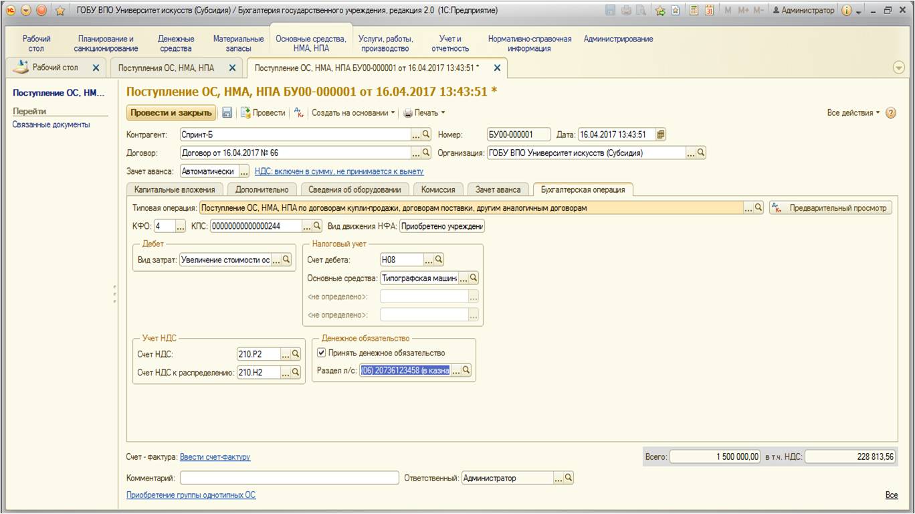This screenshot has height=514, width=915.
Task: Open the 'Все действия' menu
Action: [x=853, y=113]
